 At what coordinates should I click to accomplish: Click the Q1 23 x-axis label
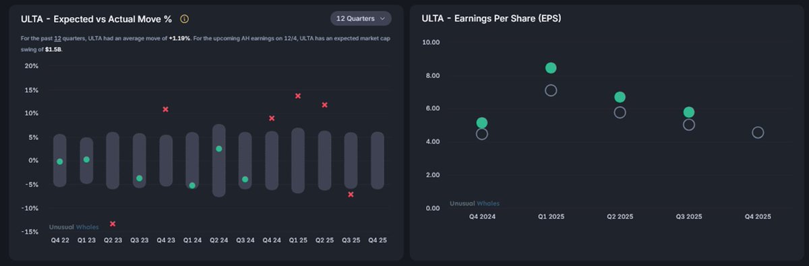tap(86, 240)
